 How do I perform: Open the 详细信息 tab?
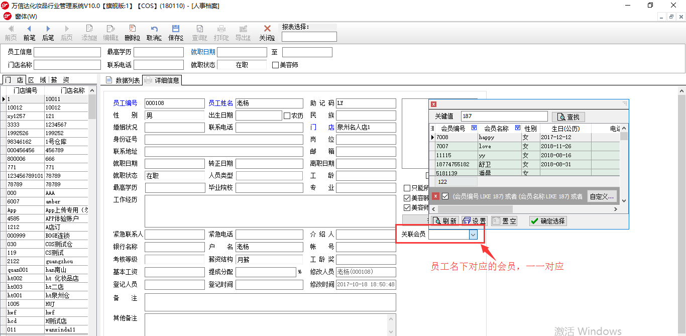point(162,80)
